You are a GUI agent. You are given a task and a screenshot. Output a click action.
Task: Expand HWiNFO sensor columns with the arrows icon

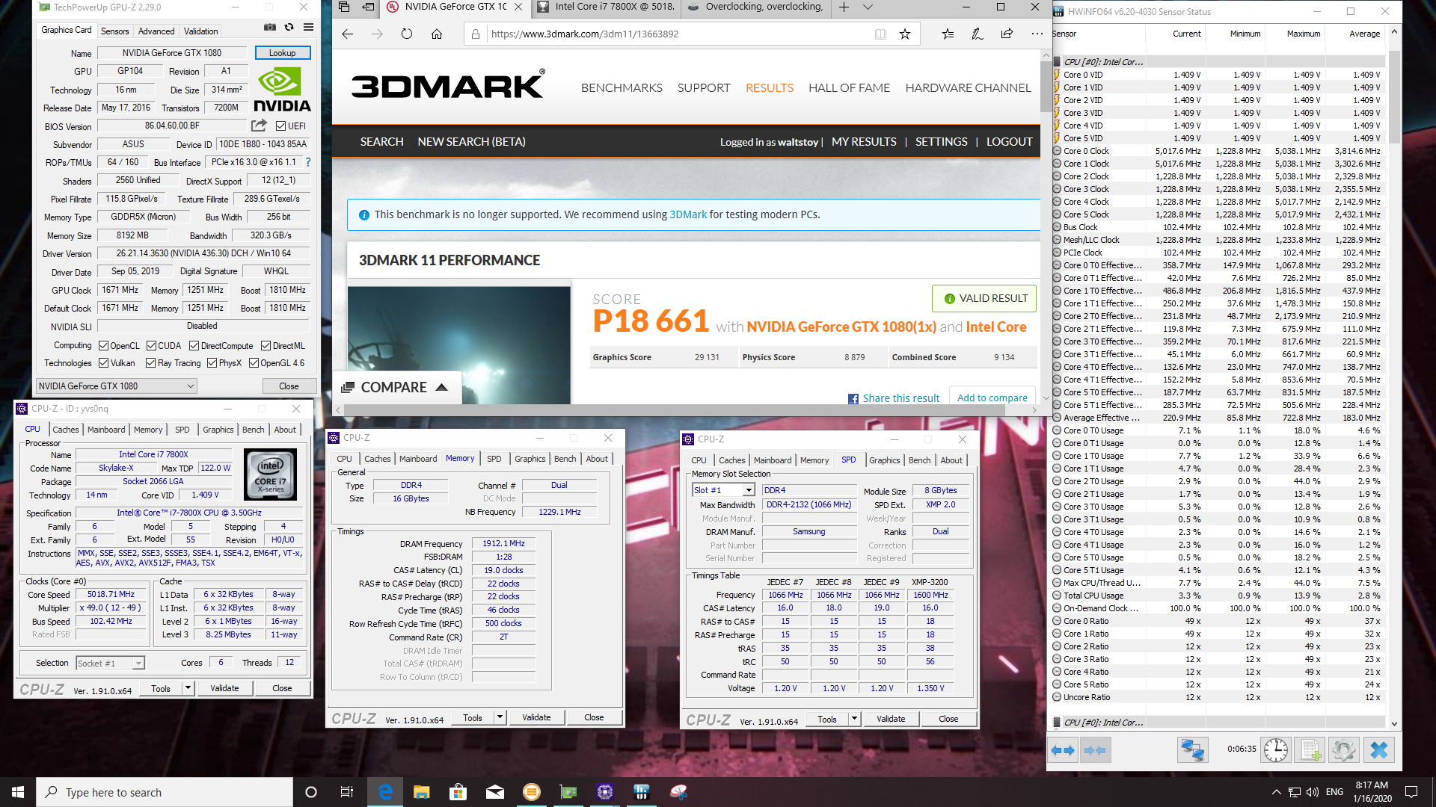1063,750
